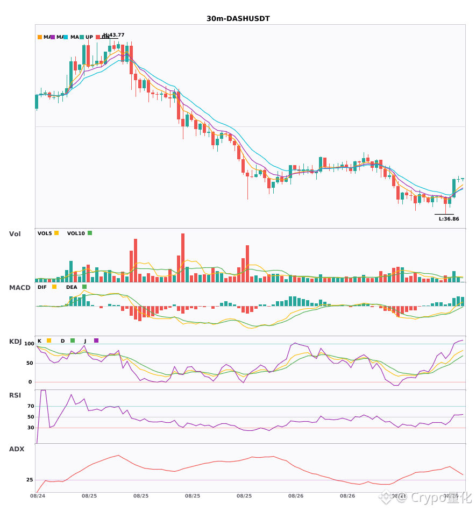
Task: Click the KDJ axis value 100
Action: click(x=30, y=344)
